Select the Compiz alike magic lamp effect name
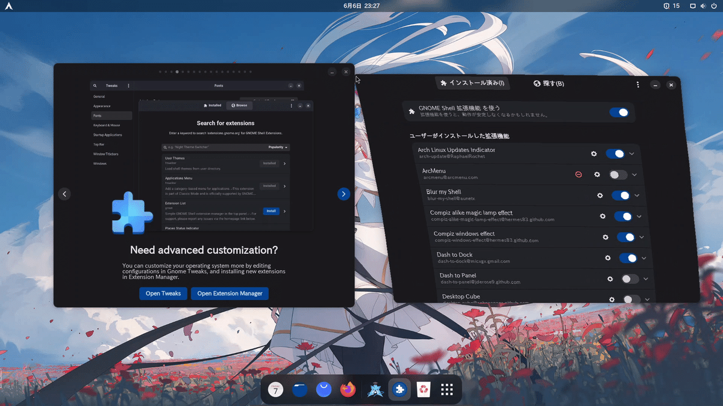The height and width of the screenshot is (406, 723). click(471, 212)
